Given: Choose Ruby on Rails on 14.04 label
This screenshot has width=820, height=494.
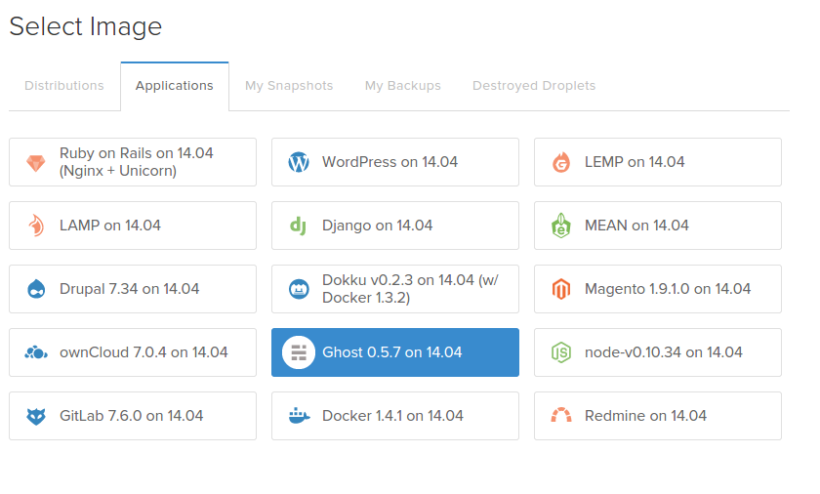Looking at the screenshot, I should pos(137,162).
